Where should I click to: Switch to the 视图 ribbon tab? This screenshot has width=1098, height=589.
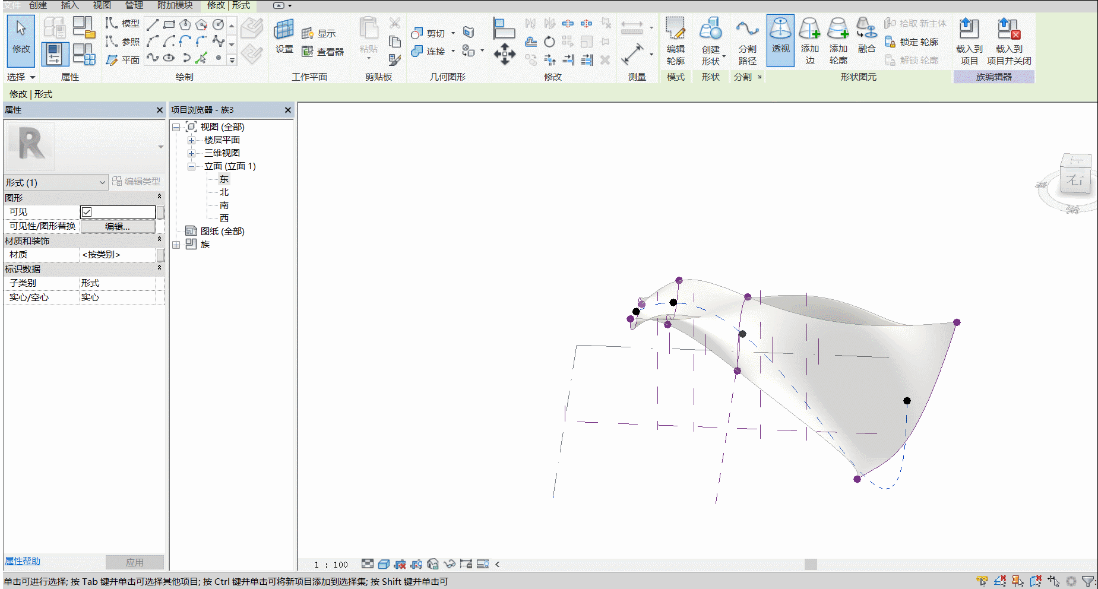tap(102, 5)
